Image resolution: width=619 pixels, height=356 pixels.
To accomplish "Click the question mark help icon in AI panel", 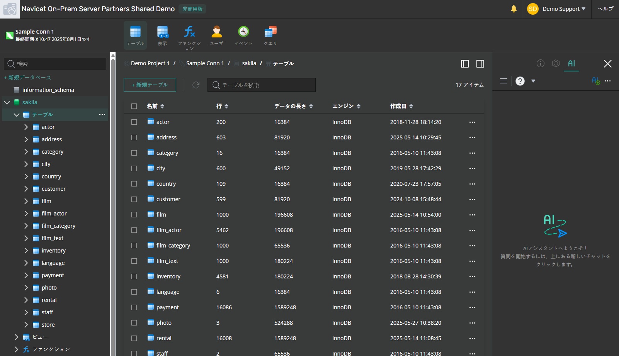I will coord(520,81).
